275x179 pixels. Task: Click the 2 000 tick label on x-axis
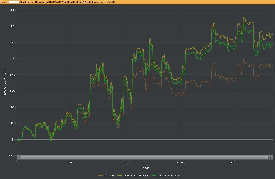tap(126, 162)
